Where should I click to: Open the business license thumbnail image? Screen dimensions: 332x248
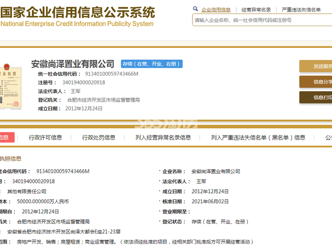tap(10, 83)
